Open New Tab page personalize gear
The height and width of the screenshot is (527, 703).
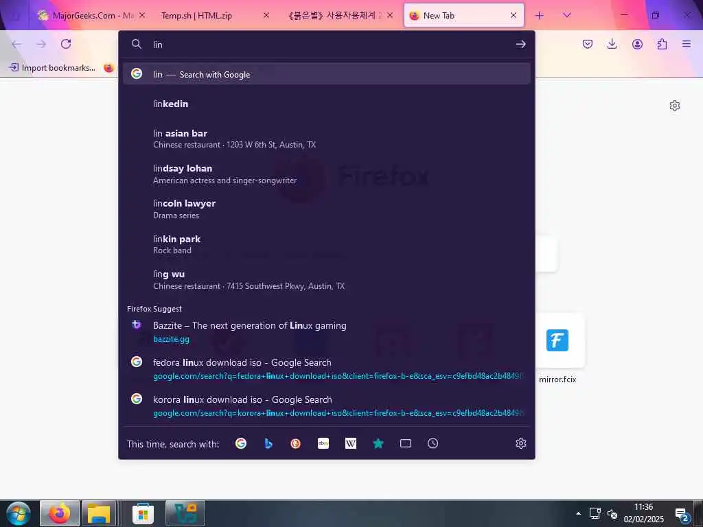(x=674, y=106)
